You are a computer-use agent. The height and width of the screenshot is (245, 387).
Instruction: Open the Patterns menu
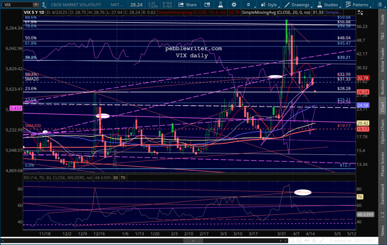coord(358,5)
